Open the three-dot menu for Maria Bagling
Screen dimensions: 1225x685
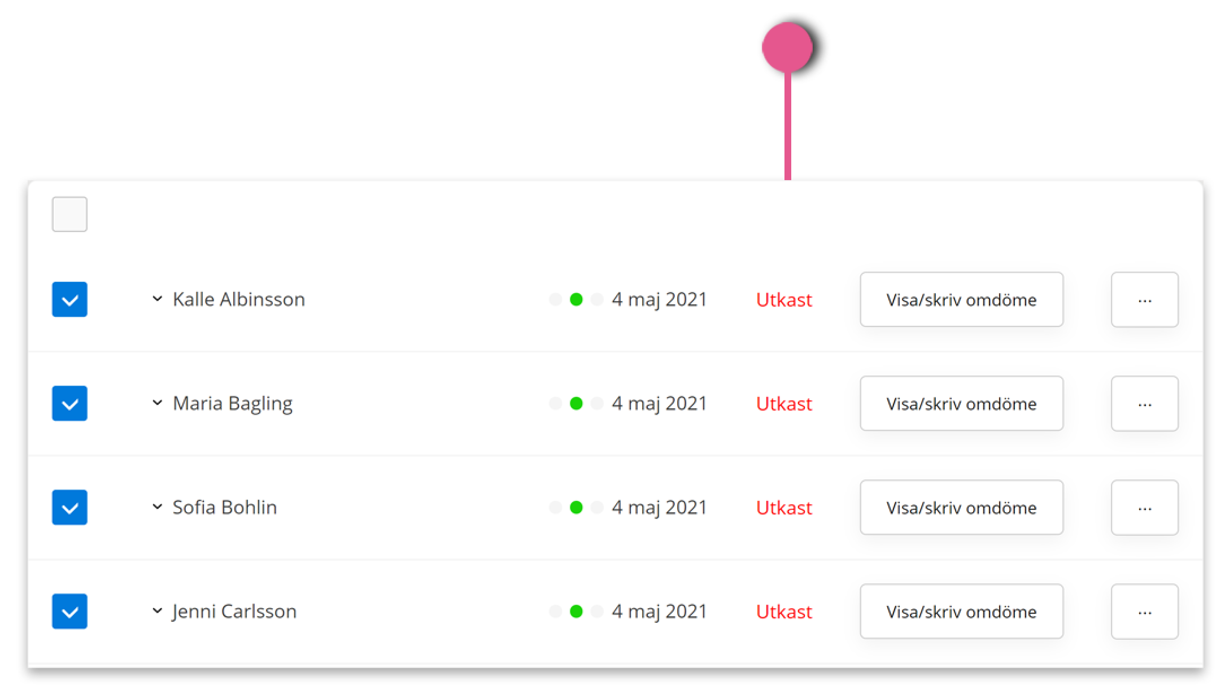pyautogui.click(x=1144, y=404)
